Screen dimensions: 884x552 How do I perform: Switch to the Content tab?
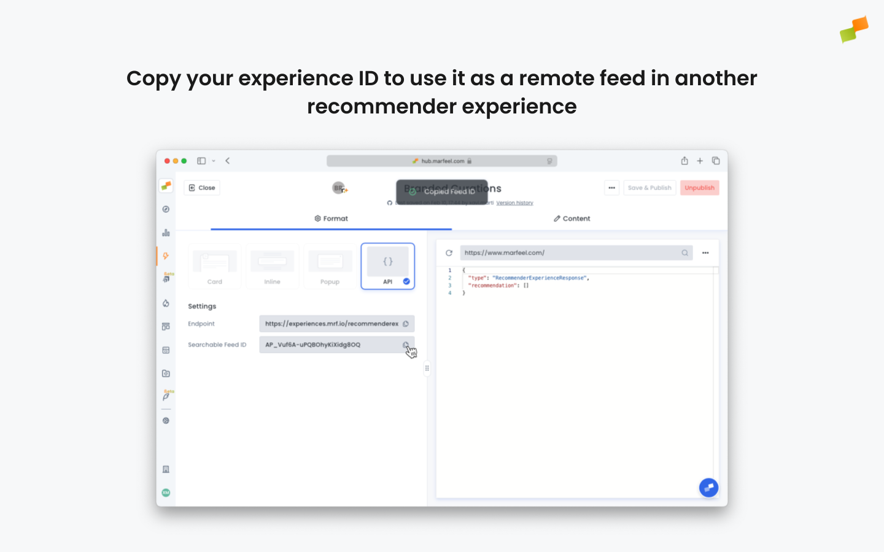click(x=572, y=218)
